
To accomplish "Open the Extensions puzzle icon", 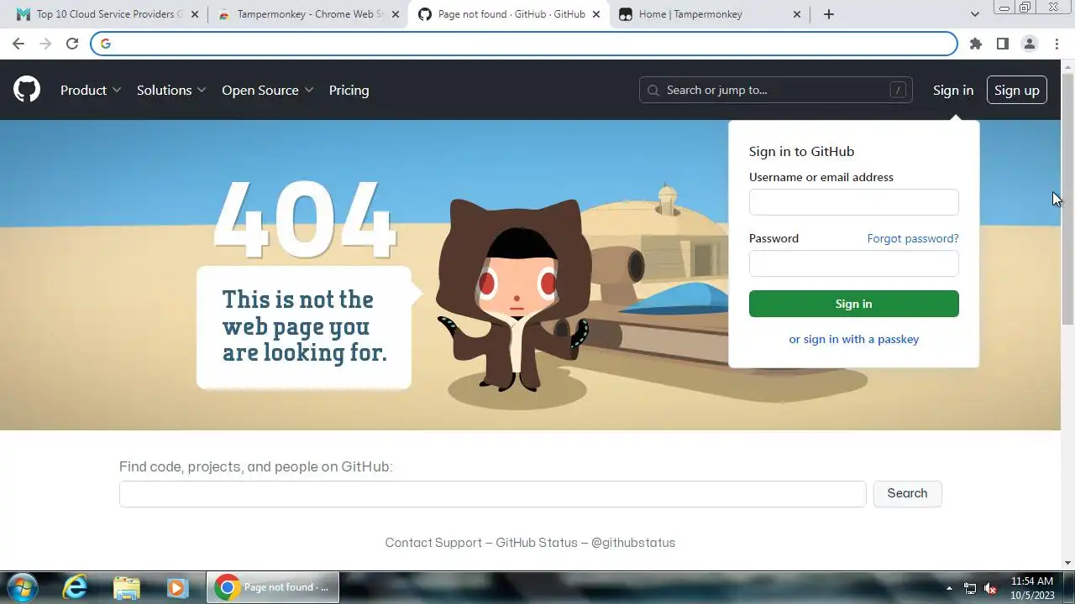I will [x=975, y=44].
